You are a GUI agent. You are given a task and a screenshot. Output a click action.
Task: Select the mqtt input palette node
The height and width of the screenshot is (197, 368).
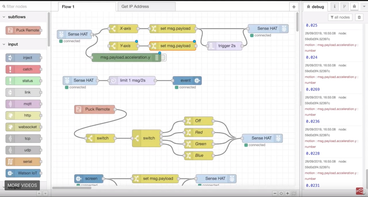click(x=23, y=104)
